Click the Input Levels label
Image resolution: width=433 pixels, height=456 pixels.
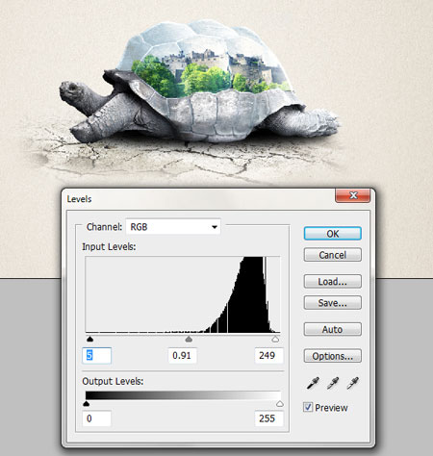[109, 246]
